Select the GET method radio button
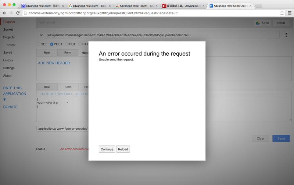This screenshot has width=294, height=185. [39, 44]
